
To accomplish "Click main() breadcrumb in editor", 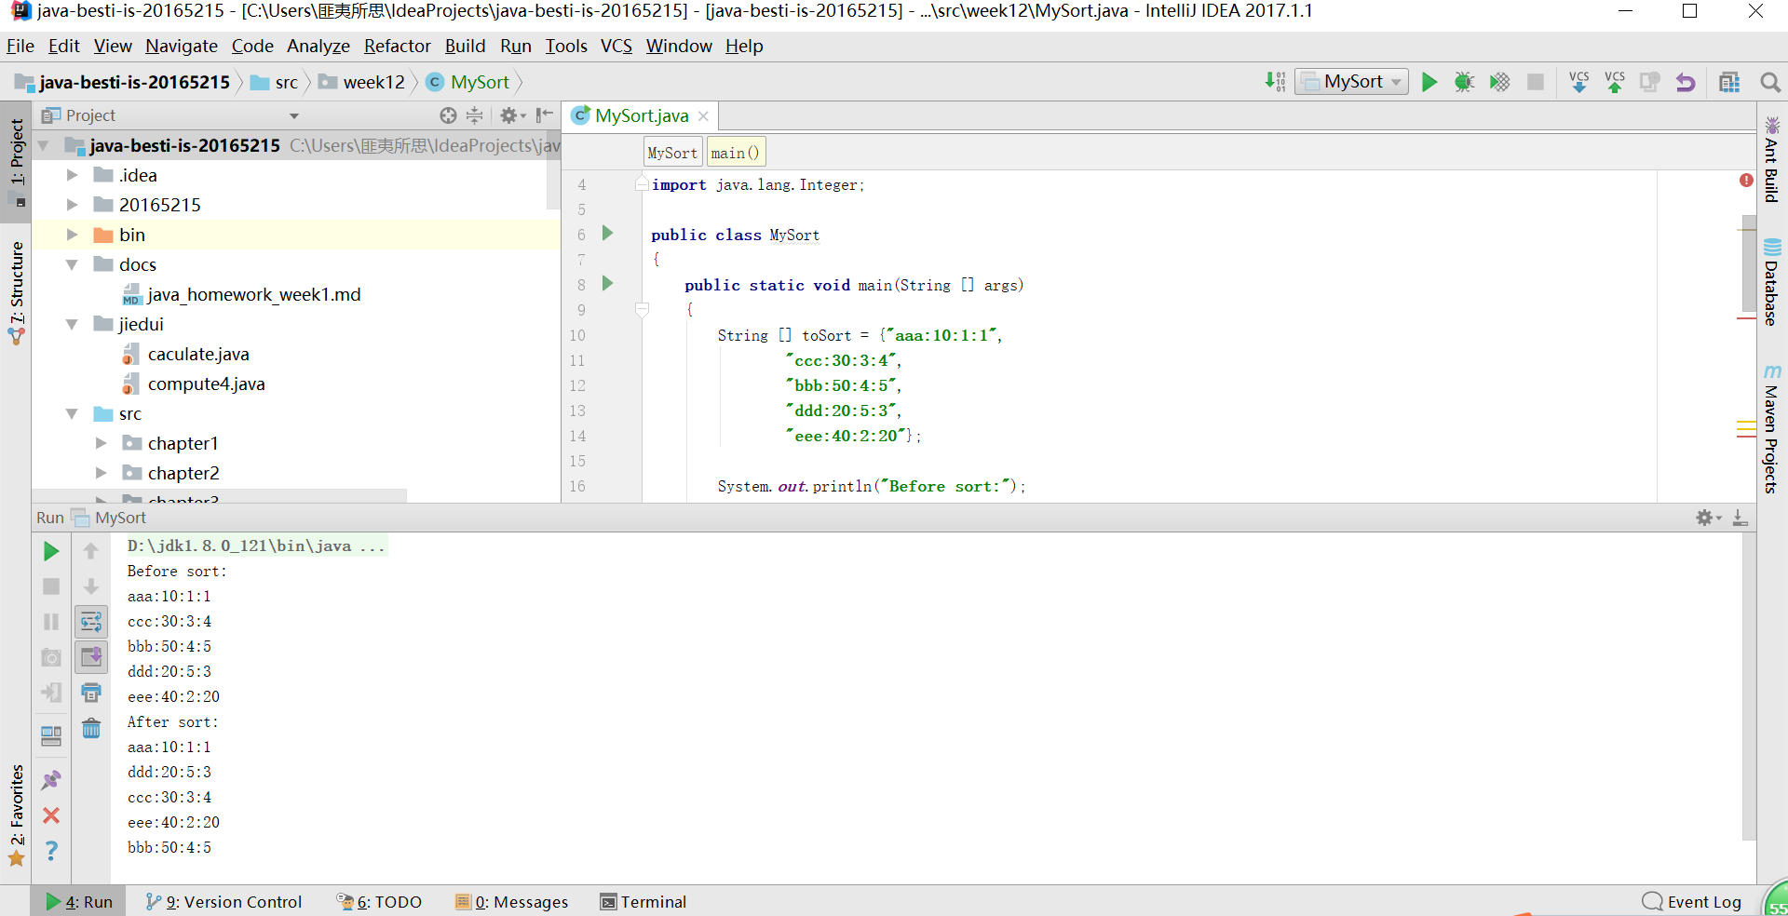I will pos(736,153).
